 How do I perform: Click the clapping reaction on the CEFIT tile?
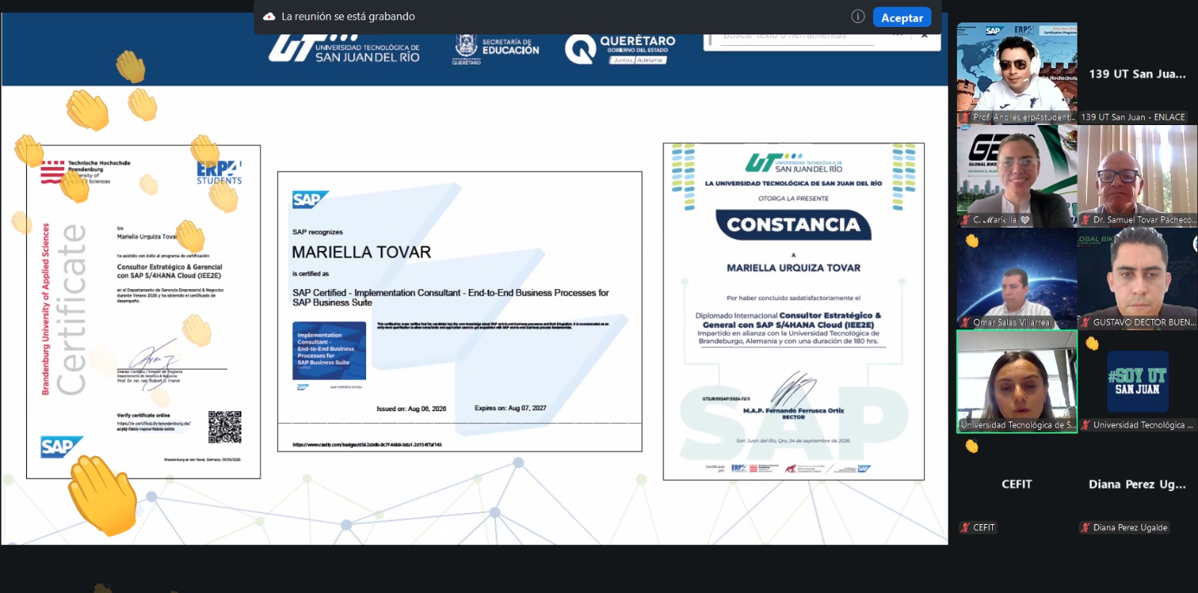[972, 446]
